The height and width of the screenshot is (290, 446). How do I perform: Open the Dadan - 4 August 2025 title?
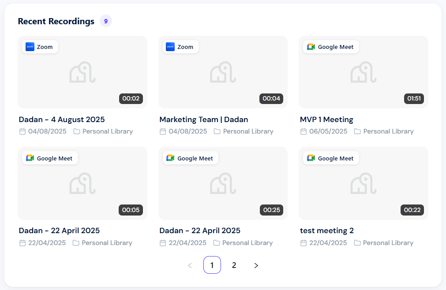62,119
